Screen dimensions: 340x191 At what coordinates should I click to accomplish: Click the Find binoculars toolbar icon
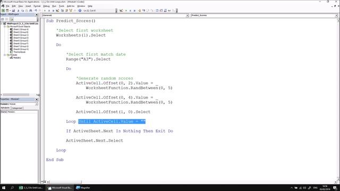[x=31, y=11]
